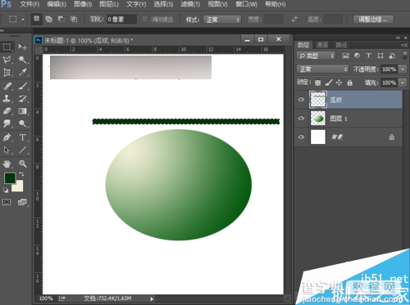Select the Move tool
This screenshot has height=305, width=410.
pos(22,47)
